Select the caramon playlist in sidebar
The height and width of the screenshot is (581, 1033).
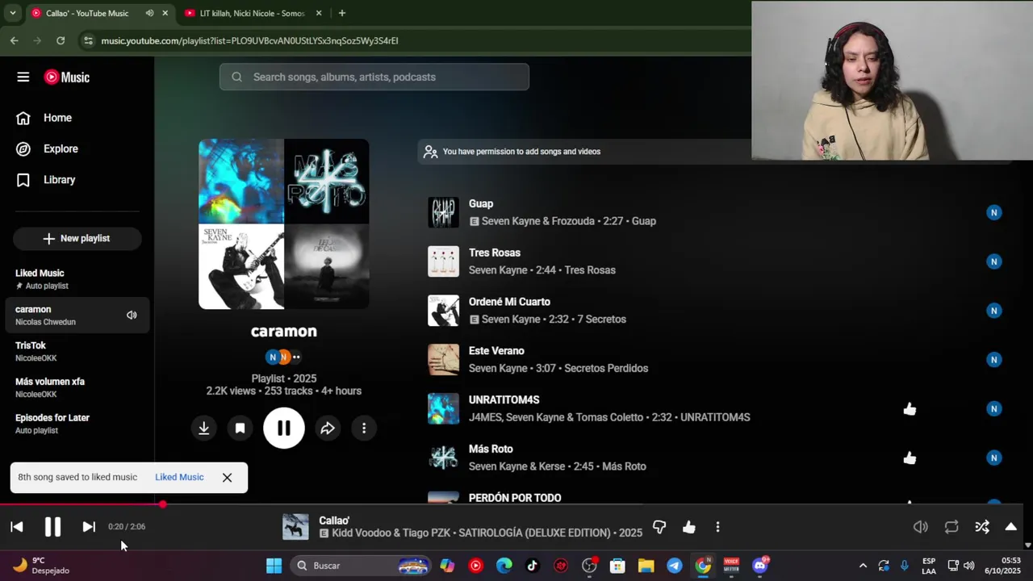[x=77, y=315]
